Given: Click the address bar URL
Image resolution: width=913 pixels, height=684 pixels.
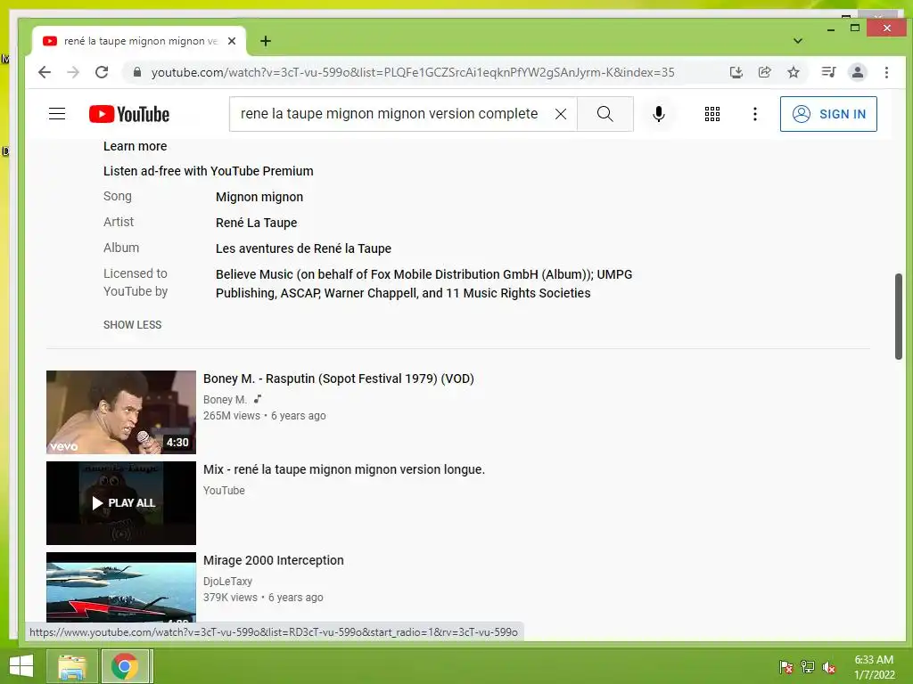Looking at the screenshot, I should [x=413, y=72].
